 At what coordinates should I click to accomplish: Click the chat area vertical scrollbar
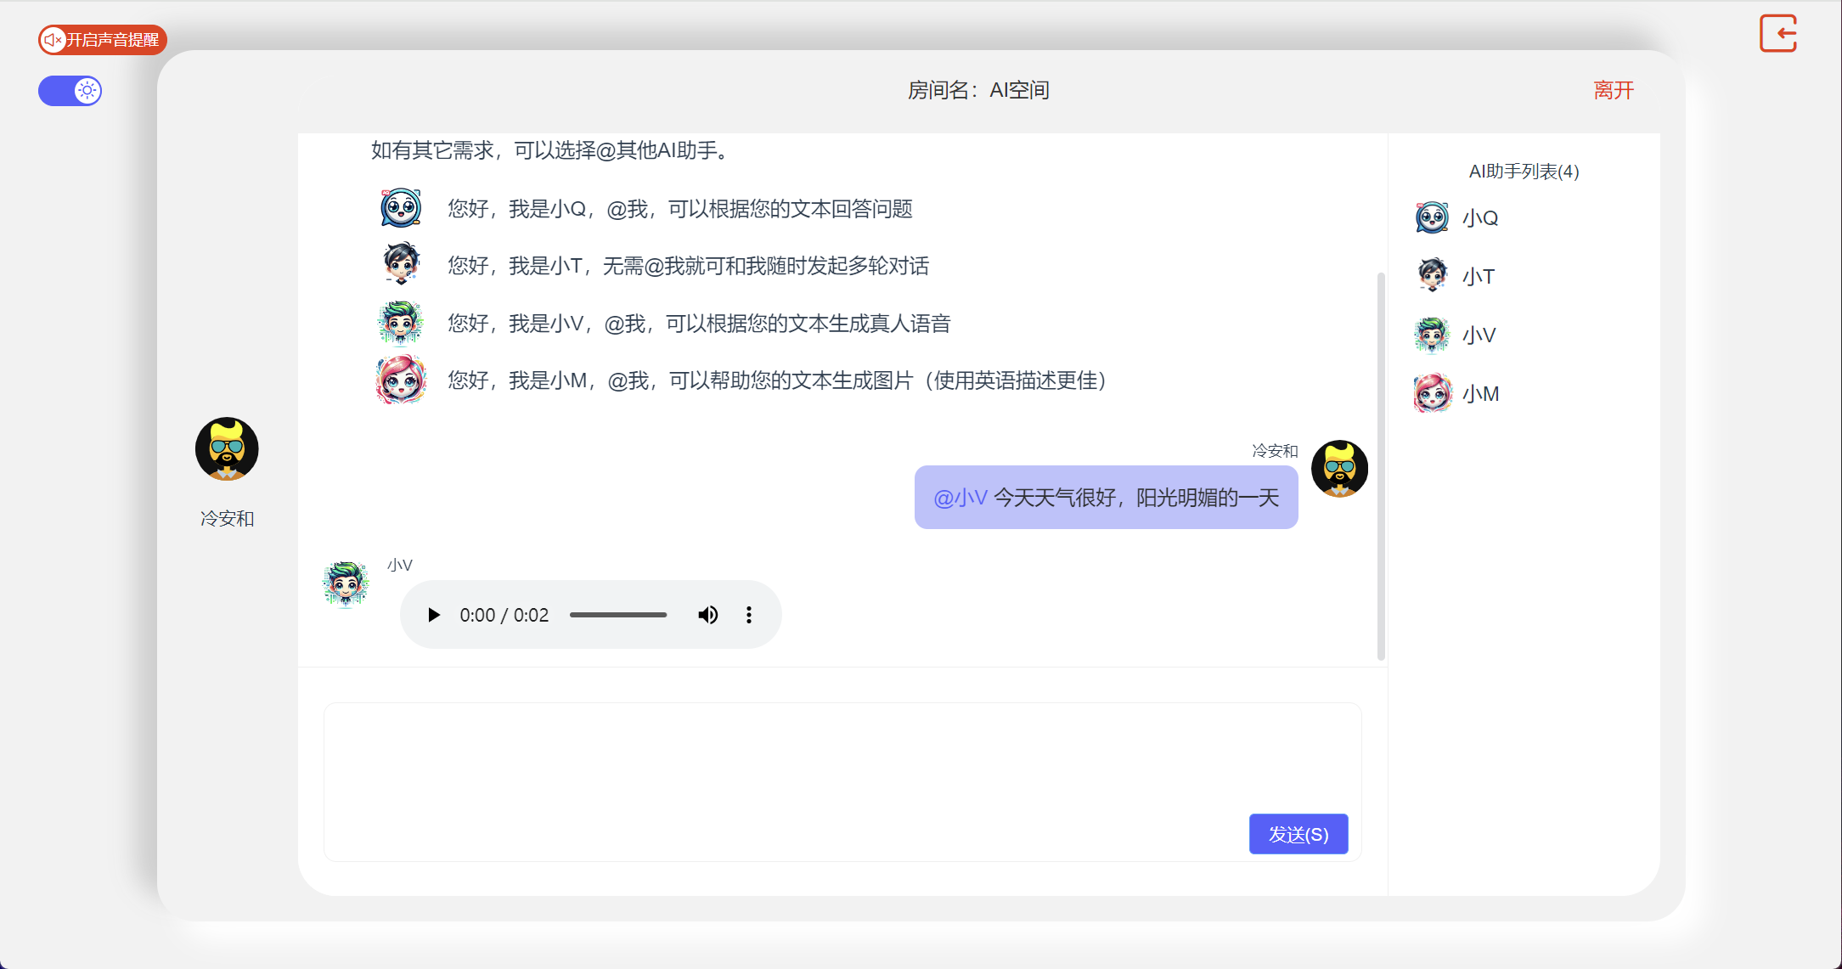click(x=1381, y=465)
